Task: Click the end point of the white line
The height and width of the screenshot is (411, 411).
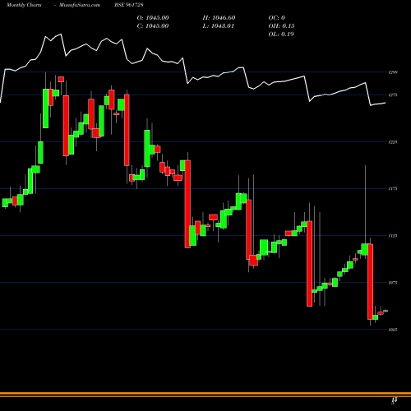Action: pyautogui.click(x=386, y=103)
